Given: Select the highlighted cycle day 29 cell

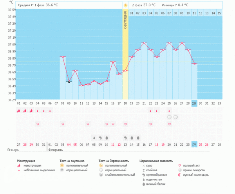Looking at the screenshot, I should (x=194, y=103).
